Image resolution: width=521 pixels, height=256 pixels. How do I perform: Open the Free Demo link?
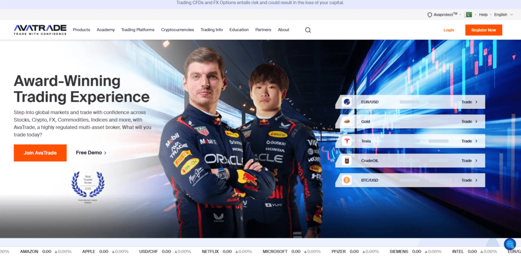[91, 153]
